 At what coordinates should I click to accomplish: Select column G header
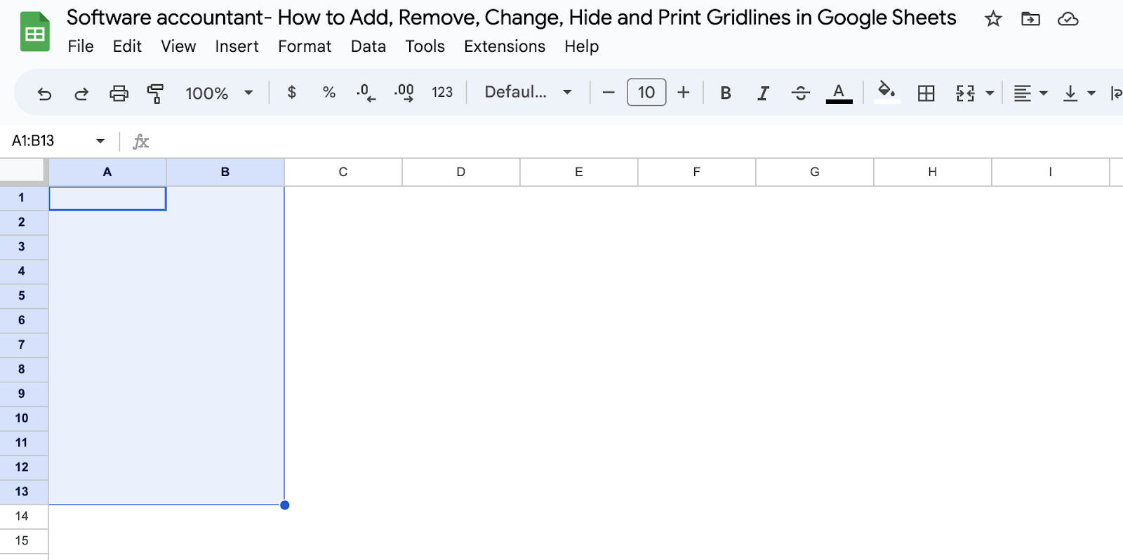tap(815, 172)
